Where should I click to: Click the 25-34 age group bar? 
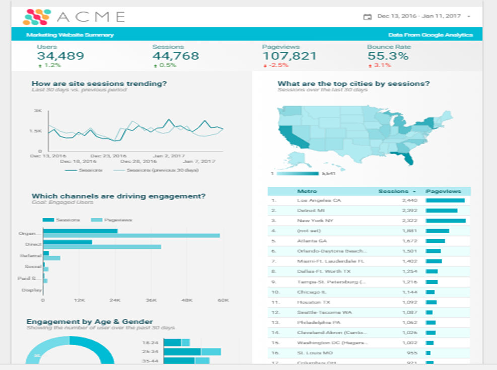(x=192, y=352)
